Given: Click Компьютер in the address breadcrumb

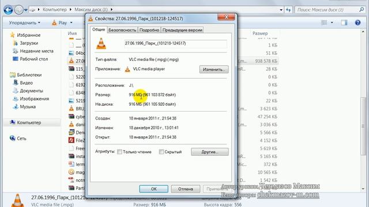Looking at the screenshot, I should tap(55, 10).
